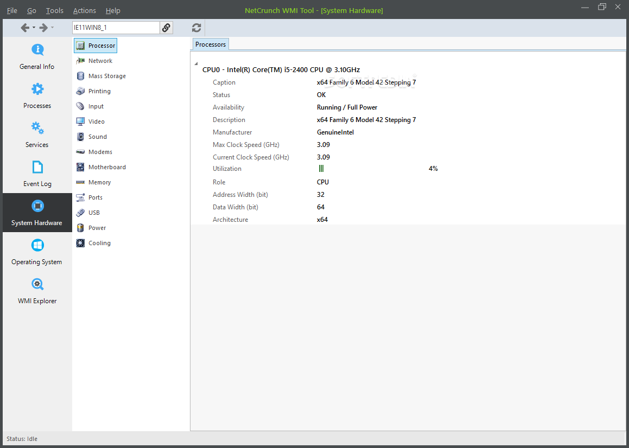
Task: Click the Current Clock Speed (GHz) label
Action: pyautogui.click(x=251, y=157)
